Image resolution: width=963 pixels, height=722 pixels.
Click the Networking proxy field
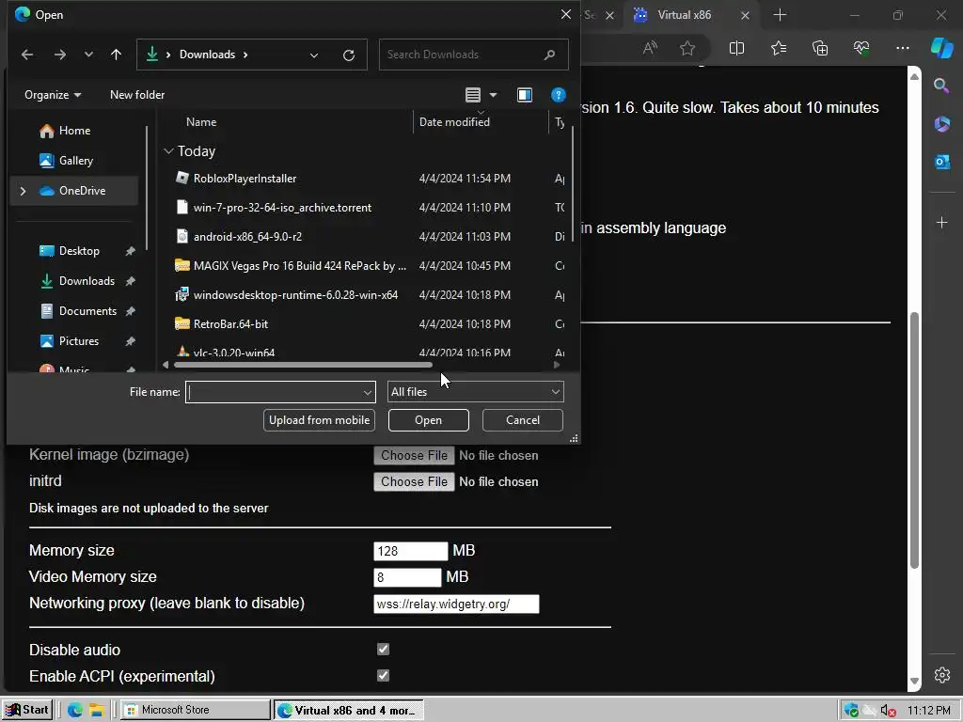[x=456, y=604]
